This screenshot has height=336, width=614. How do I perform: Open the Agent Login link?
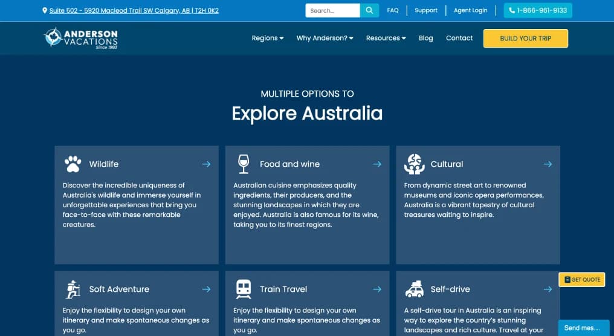pos(471,10)
